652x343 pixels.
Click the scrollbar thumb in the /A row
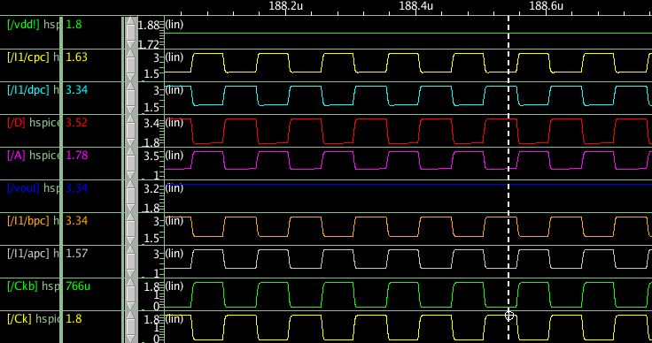click(130, 164)
